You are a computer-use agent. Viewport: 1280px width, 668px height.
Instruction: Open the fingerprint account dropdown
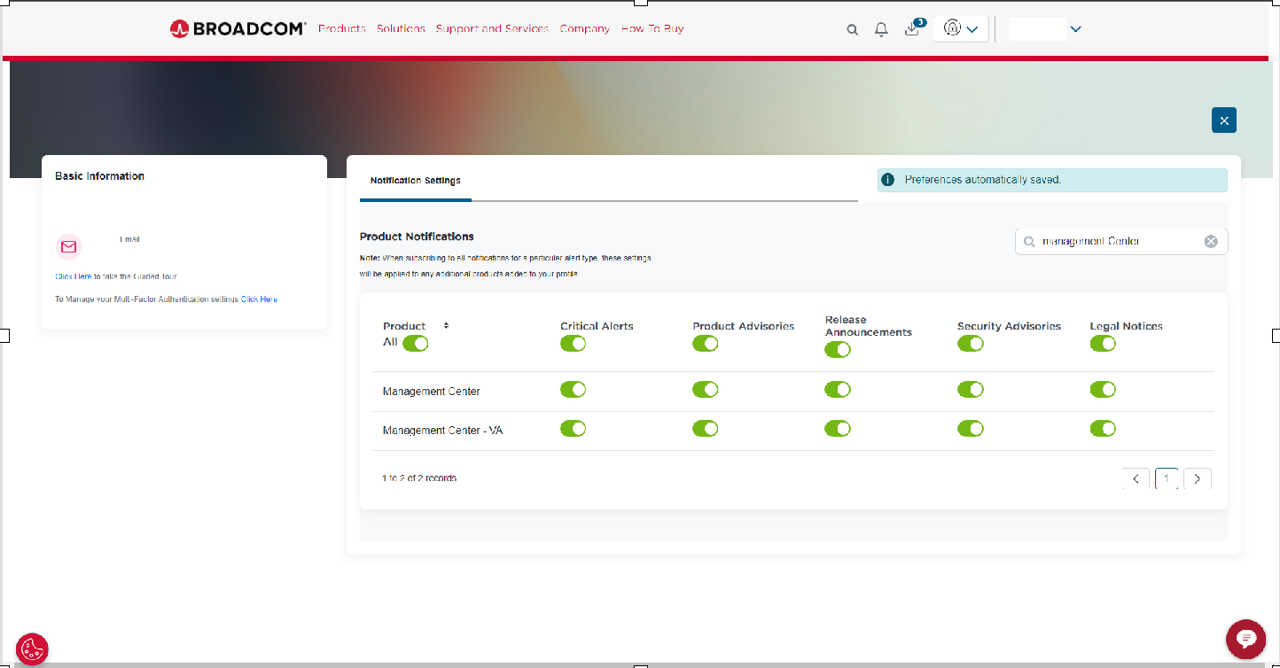click(961, 29)
